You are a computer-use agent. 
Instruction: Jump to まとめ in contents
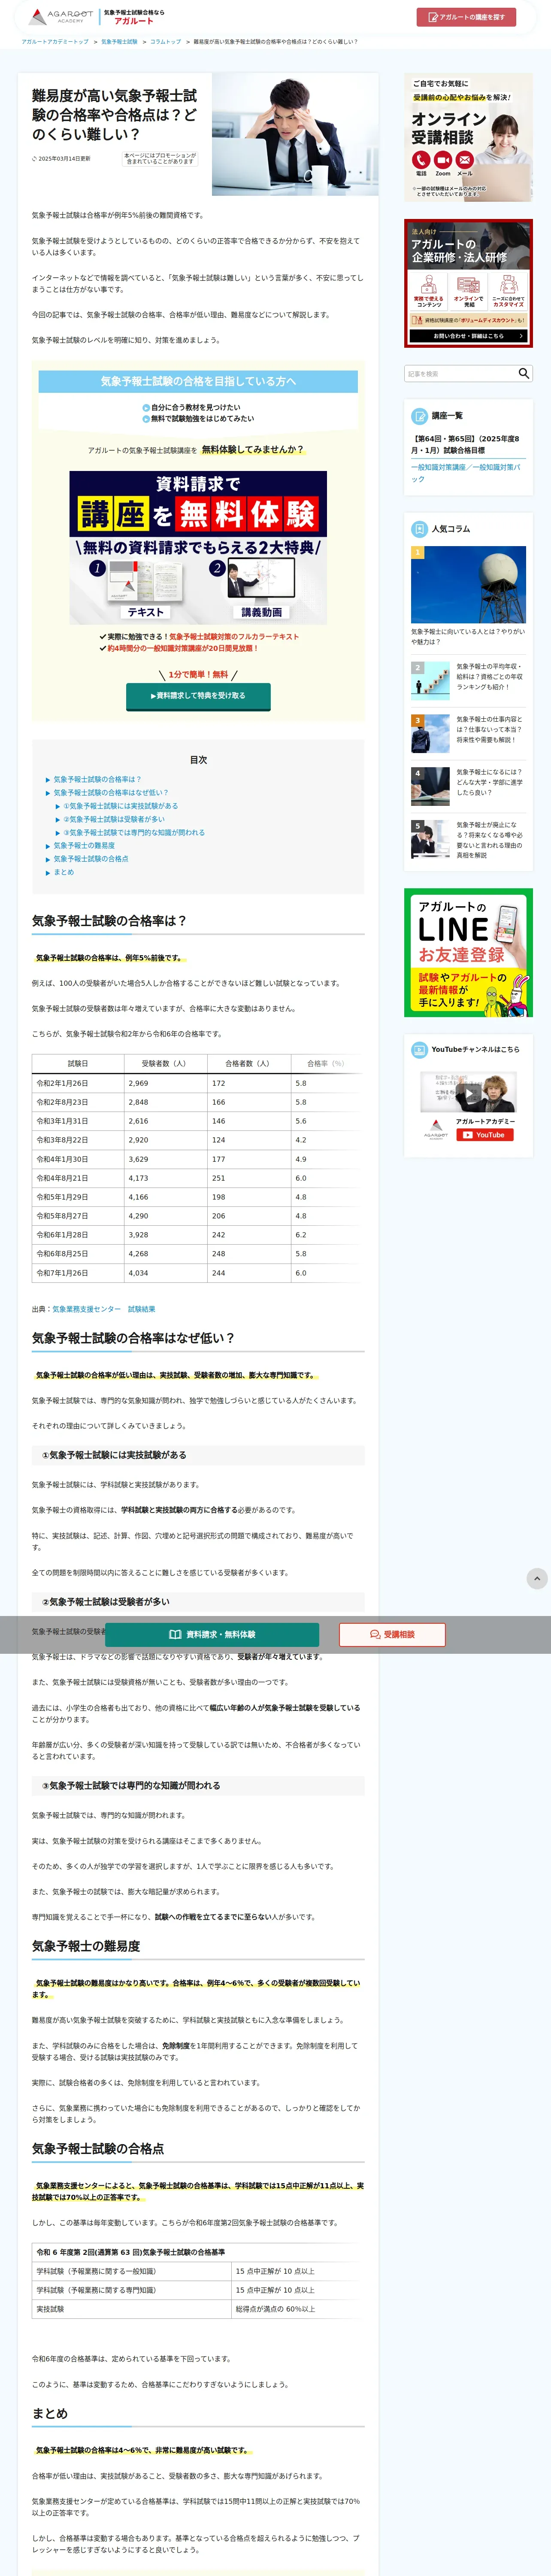pyautogui.click(x=64, y=872)
